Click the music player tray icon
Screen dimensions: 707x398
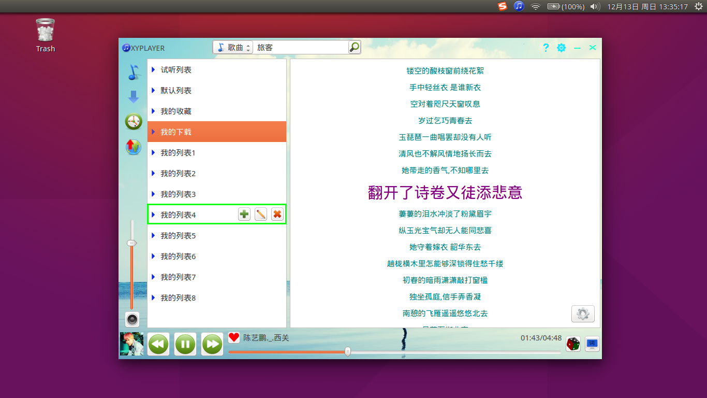coord(519,6)
